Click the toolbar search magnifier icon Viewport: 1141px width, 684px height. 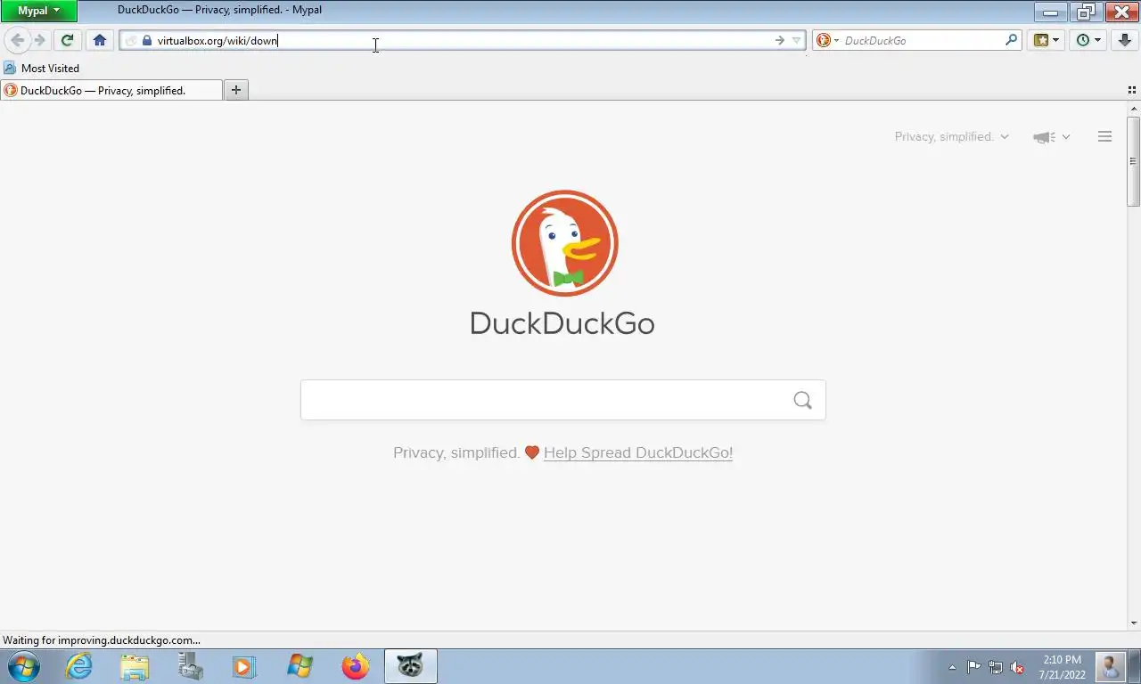click(1012, 40)
